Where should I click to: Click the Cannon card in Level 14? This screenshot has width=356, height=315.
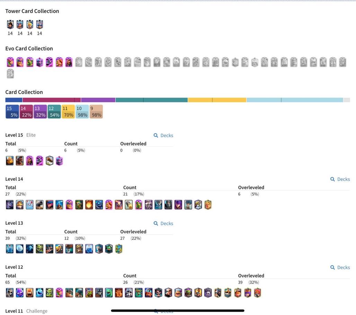39,205
